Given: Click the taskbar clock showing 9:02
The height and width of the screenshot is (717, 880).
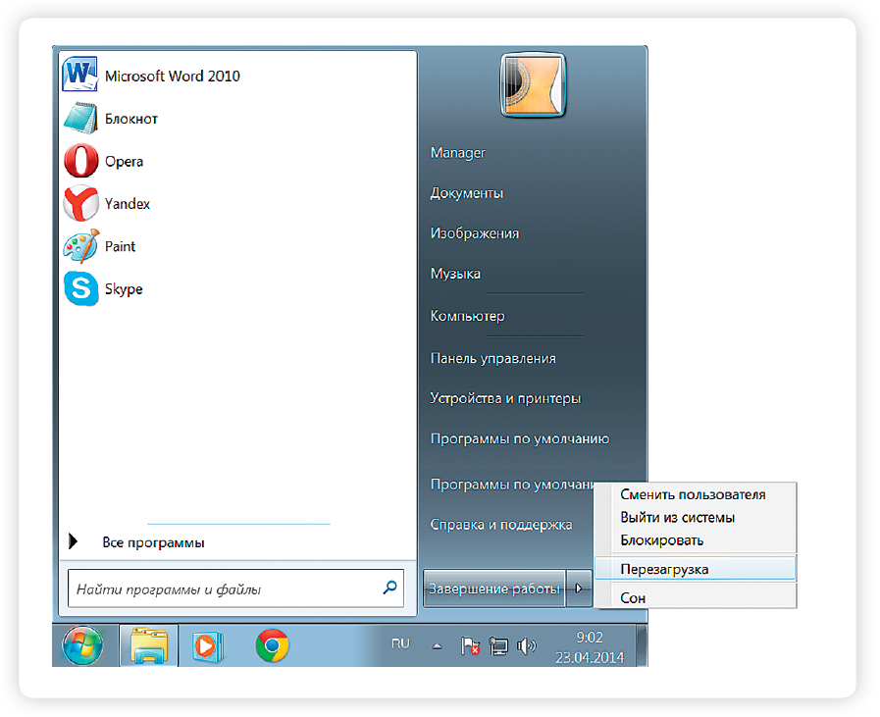Looking at the screenshot, I should pos(590,638).
